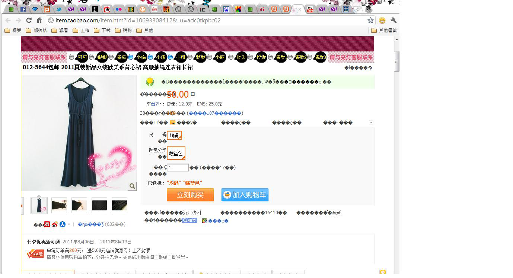Open the 其他 bookmarks folder
The width and height of the screenshot is (513, 278).
[145, 30]
